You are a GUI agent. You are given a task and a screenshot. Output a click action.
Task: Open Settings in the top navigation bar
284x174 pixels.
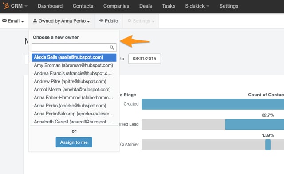click(229, 6)
